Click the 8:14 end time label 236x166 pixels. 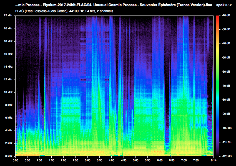pos(214,160)
